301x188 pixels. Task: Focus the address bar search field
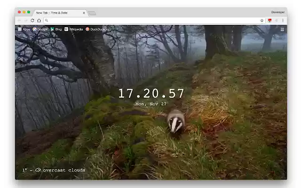(154, 21)
